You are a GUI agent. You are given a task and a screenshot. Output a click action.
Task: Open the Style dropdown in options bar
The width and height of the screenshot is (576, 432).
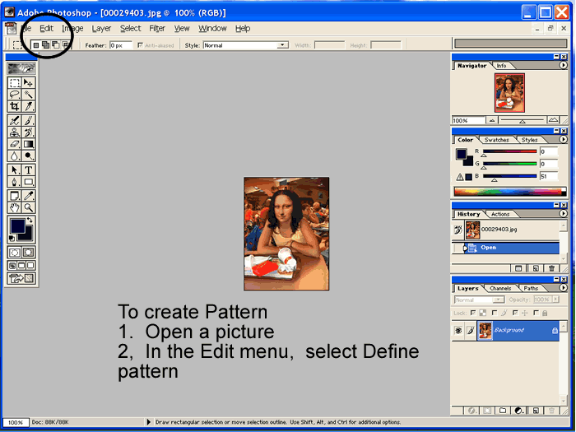(x=282, y=45)
